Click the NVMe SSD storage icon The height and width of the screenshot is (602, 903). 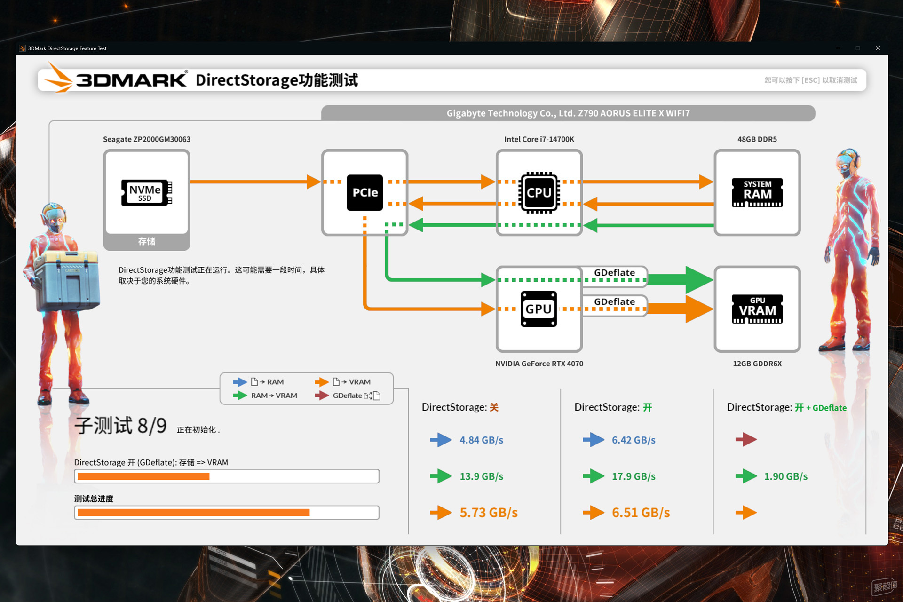(x=147, y=192)
